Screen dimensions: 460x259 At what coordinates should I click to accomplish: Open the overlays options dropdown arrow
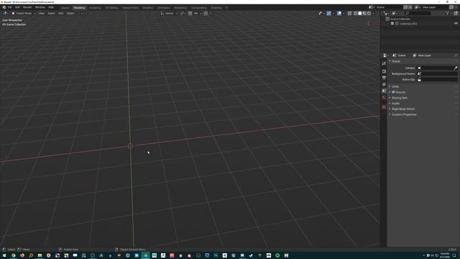[x=344, y=13]
